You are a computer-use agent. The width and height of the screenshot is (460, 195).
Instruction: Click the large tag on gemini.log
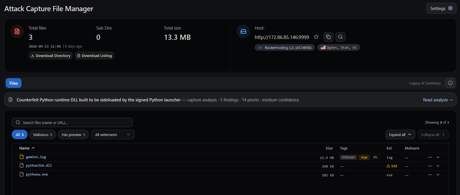pos(364,157)
